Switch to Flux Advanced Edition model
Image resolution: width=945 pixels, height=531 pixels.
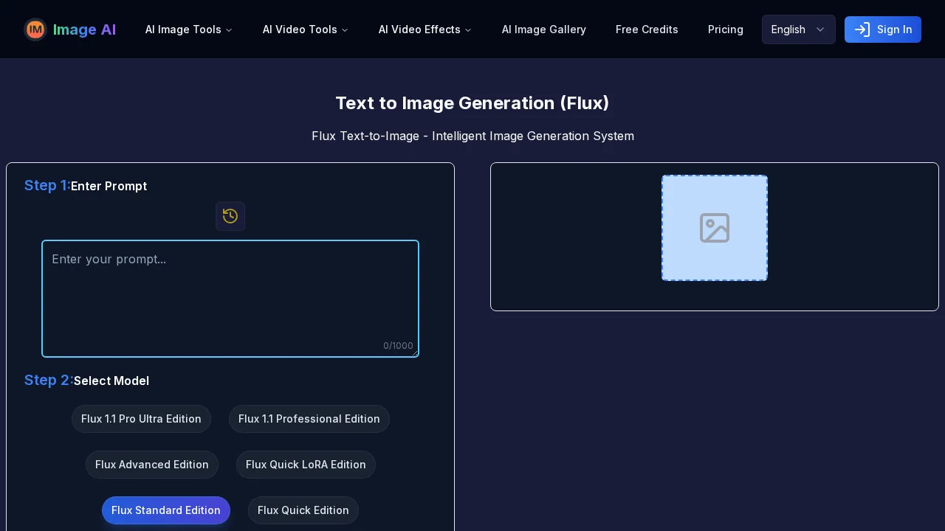coord(152,465)
